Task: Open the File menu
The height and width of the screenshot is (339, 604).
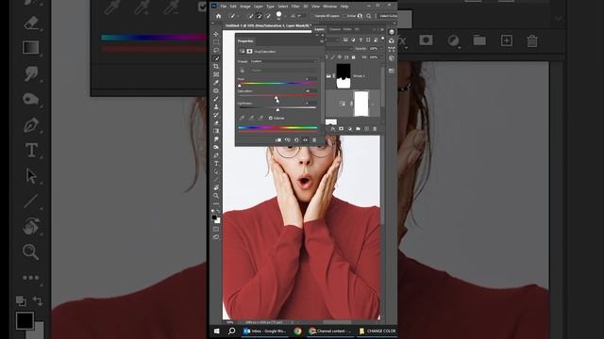Action: 224,7
